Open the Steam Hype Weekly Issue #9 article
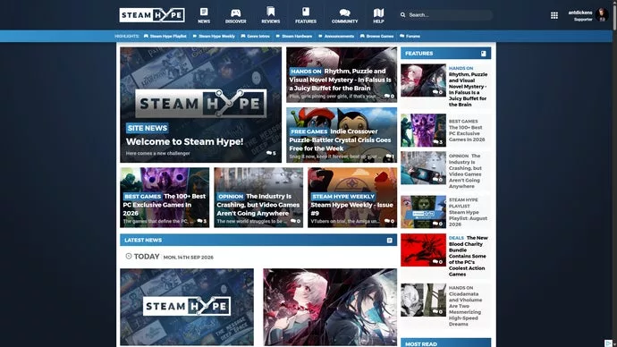This screenshot has height=347, width=617. coord(351,209)
